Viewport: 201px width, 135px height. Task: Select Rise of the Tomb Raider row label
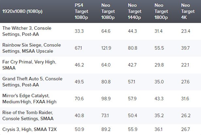pos(28,115)
